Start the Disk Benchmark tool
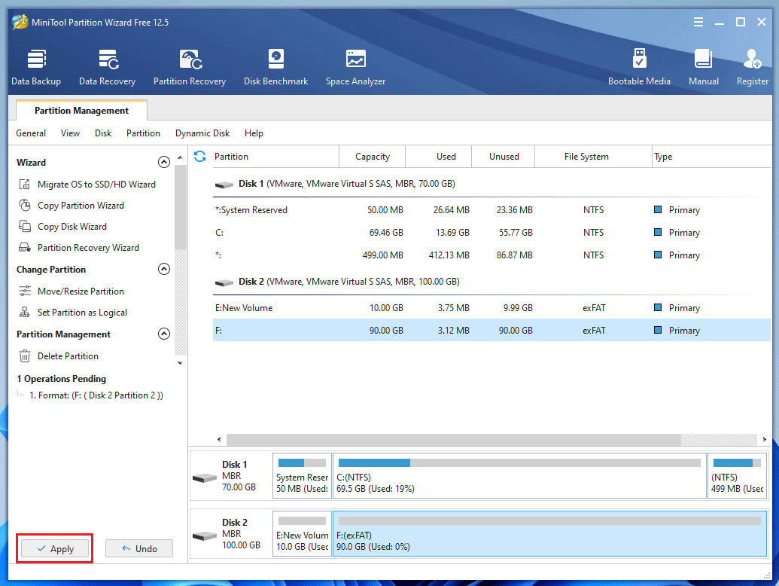Image resolution: width=779 pixels, height=586 pixels. (x=275, y=67)
